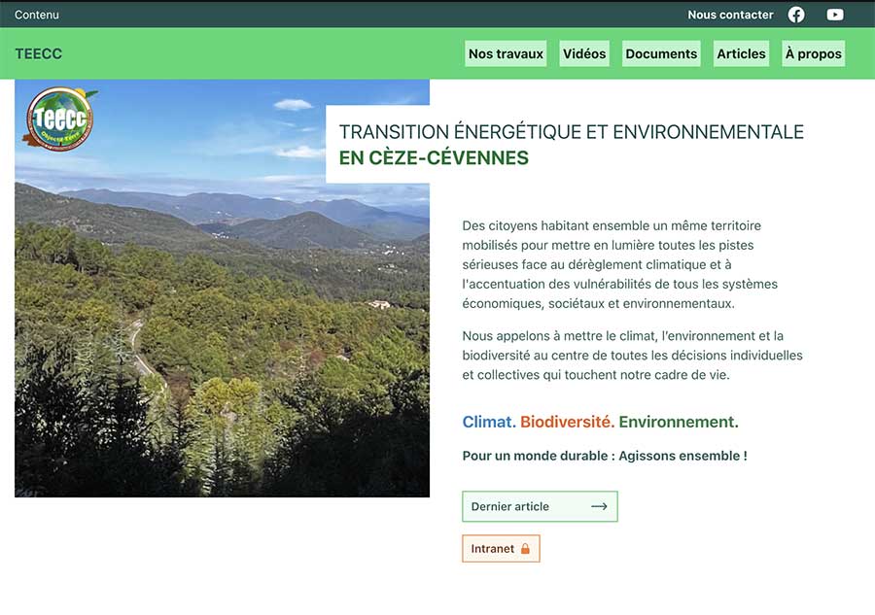Open the Dernier article button
The height and width of the screenshot is (615, 875).
click(540, 506)
